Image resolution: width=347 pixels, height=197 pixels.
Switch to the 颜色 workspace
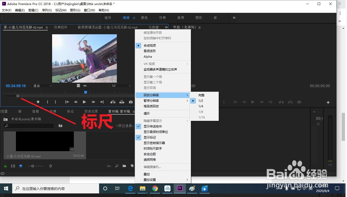tap(144, 18)
